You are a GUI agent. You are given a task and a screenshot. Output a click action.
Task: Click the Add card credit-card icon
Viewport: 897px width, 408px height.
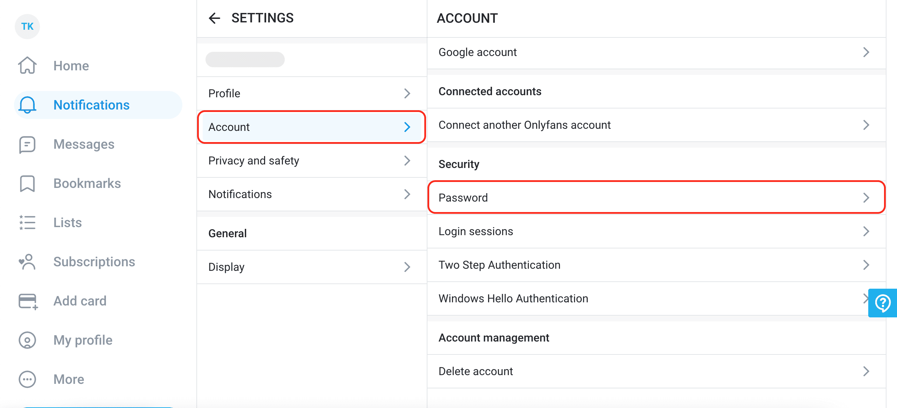click(28, 301)
